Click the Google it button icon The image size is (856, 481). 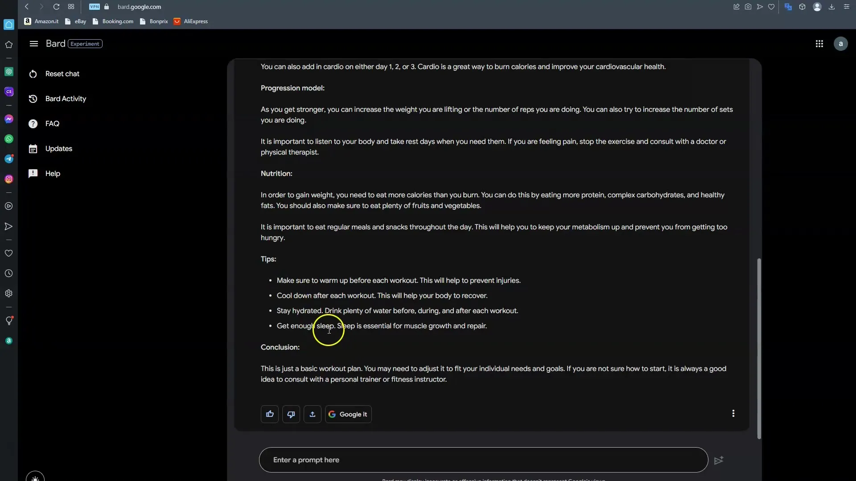[332, 414]
